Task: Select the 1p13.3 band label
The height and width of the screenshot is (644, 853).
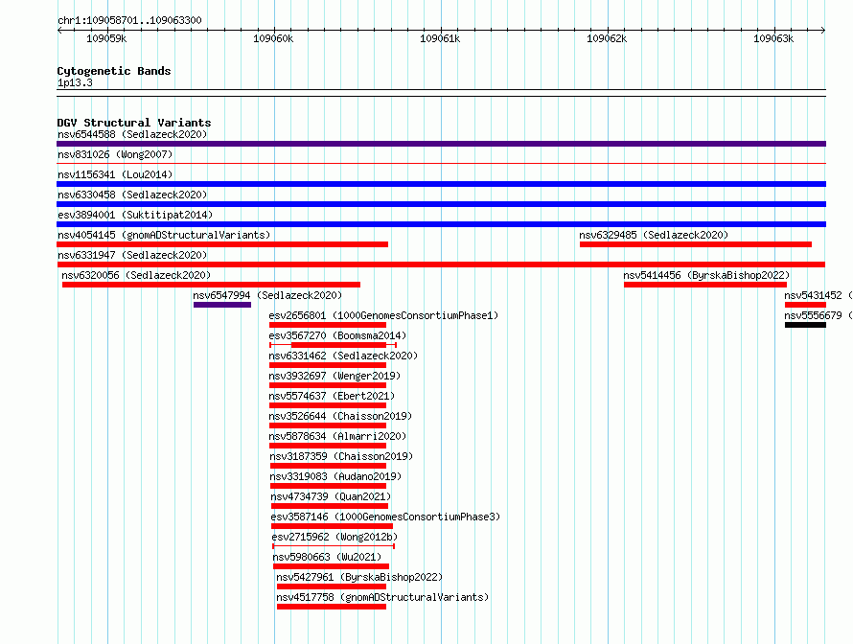Action: click(75, 82)
